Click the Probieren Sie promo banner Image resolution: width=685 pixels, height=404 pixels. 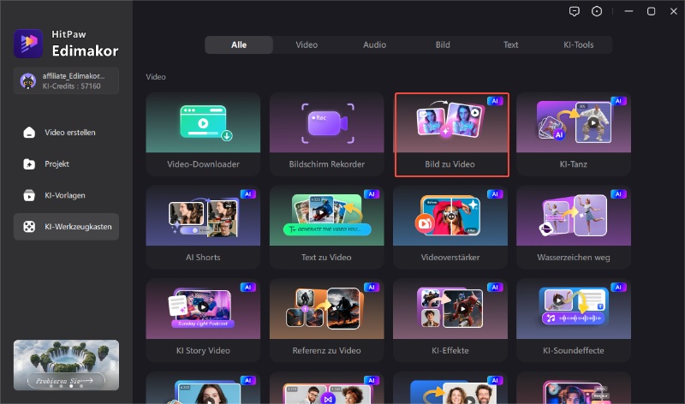[x=66, y=365]
